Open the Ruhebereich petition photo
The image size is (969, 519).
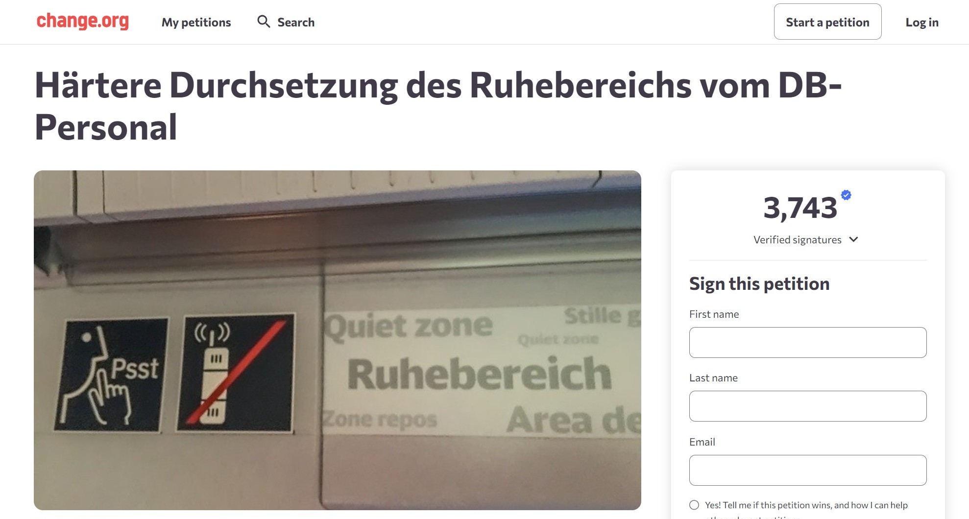click(x=337, y=340)
